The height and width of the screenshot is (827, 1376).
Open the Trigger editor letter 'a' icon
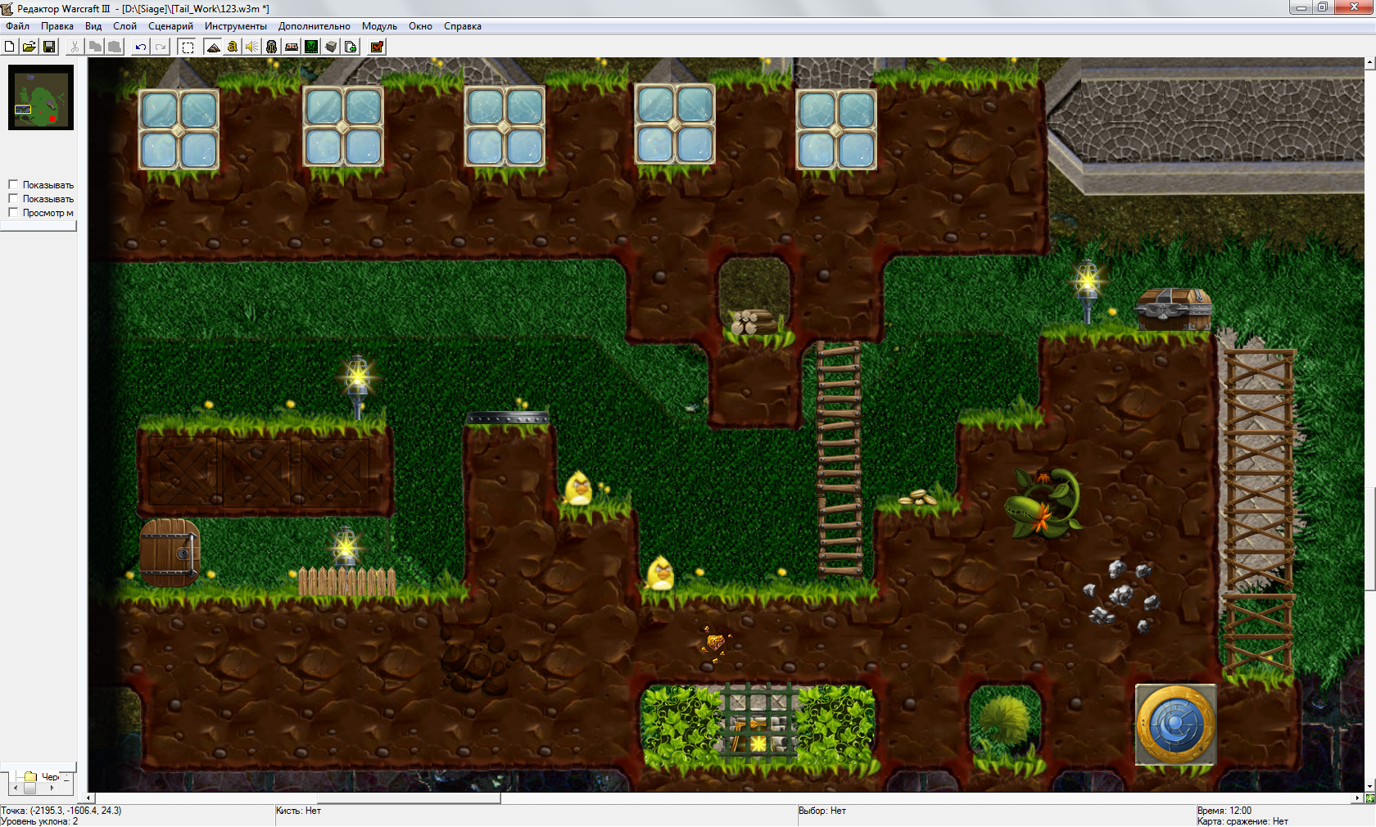click(233, 47)
